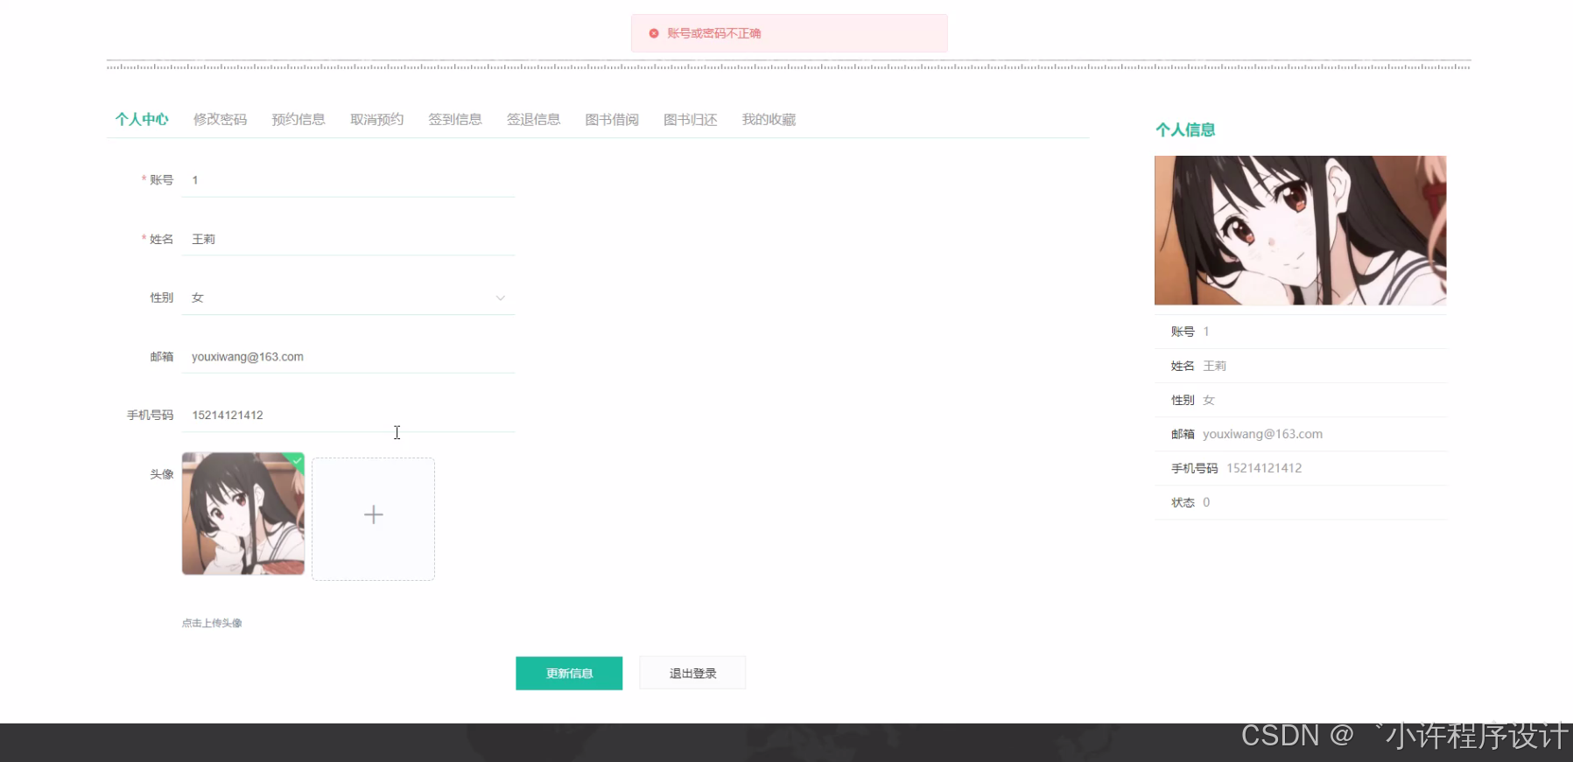
Task: Click the 头像 field label
Action: 162,474
